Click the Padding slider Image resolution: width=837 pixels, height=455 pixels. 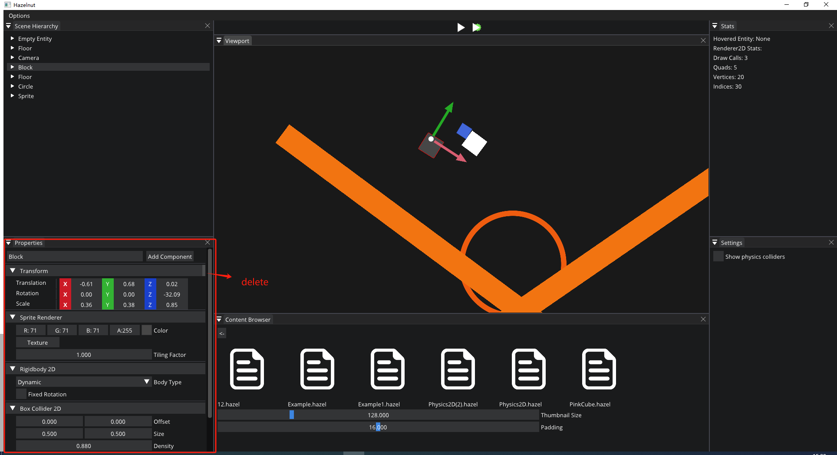click(378, 427)
